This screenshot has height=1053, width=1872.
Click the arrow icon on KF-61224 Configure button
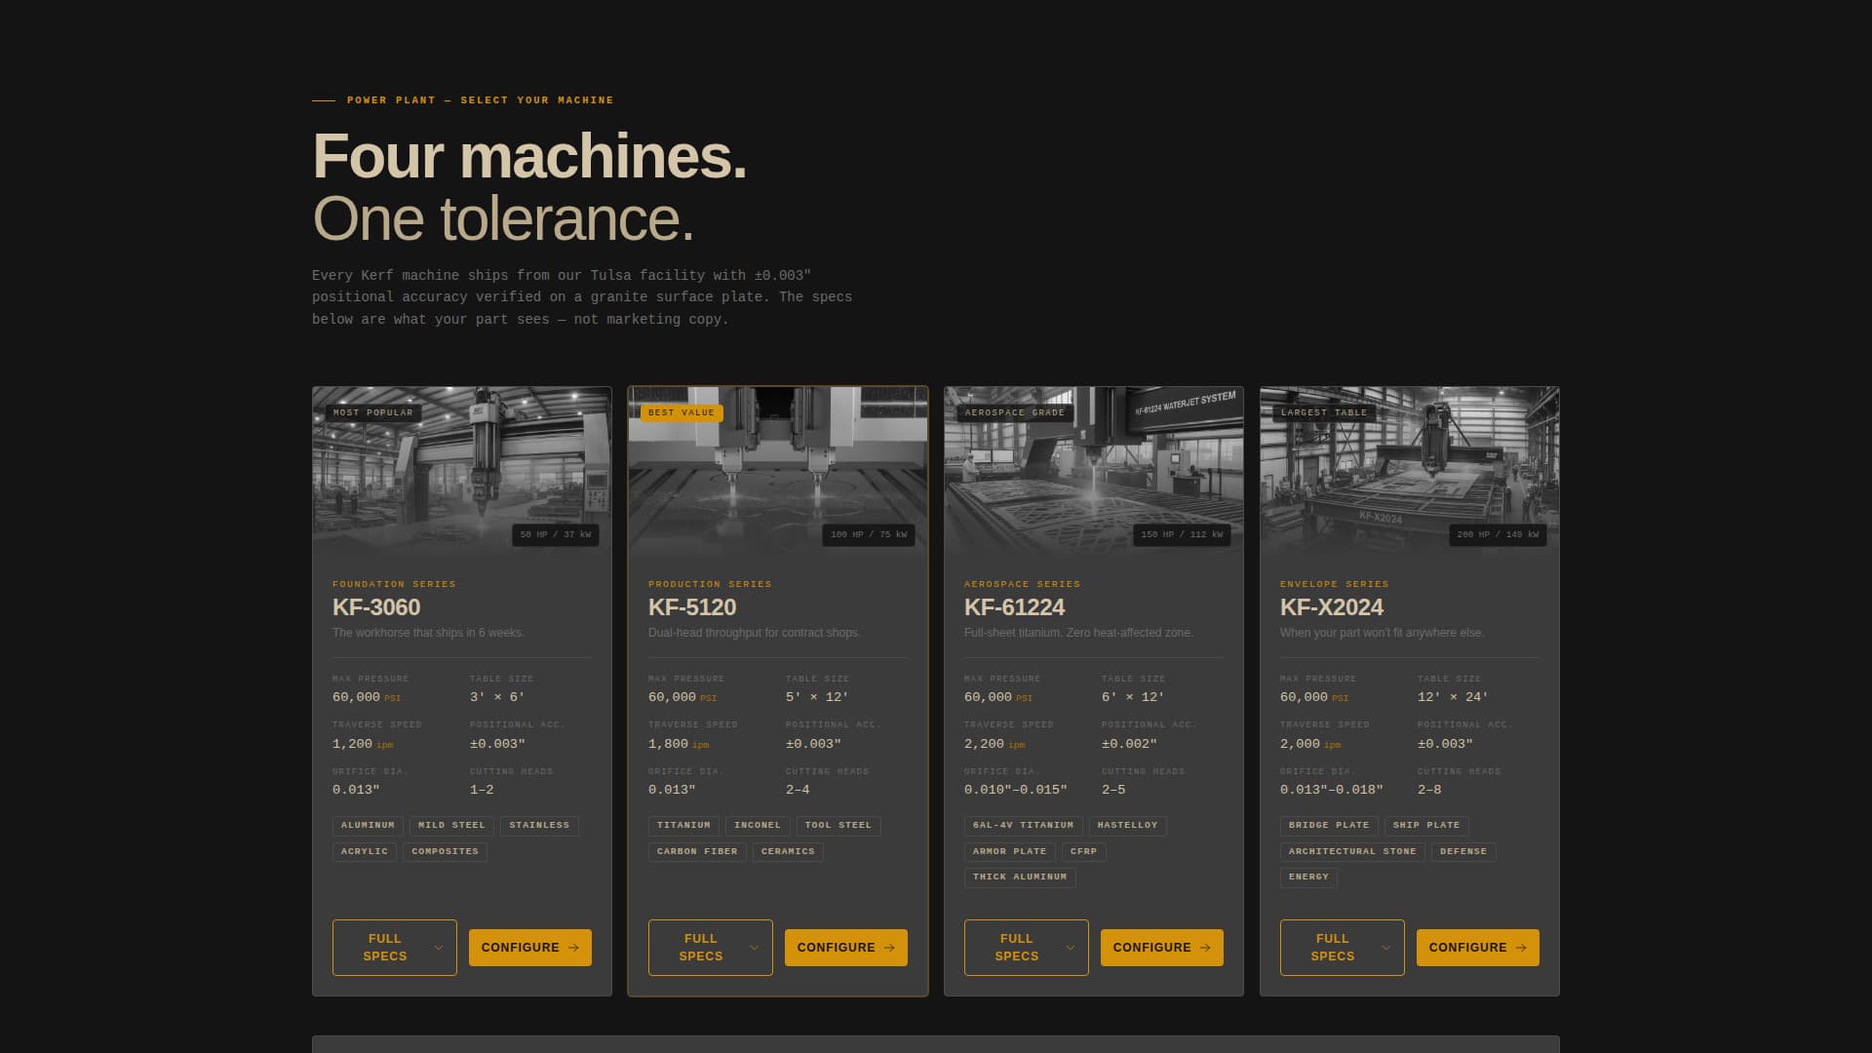[1205, 947]
